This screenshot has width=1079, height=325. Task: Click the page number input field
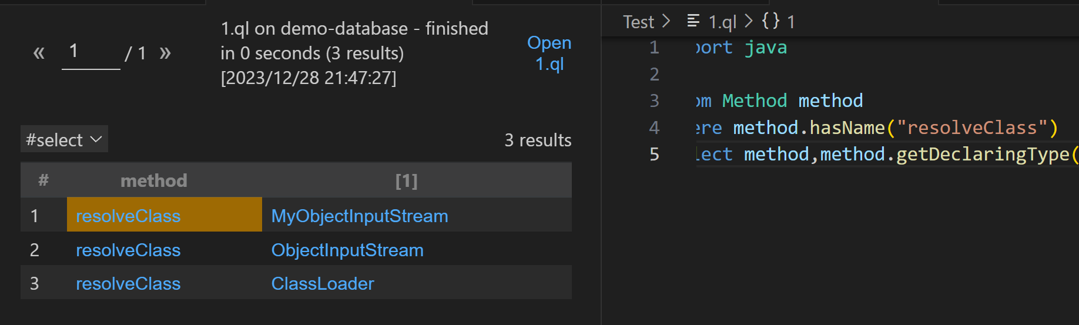[91, 53]
